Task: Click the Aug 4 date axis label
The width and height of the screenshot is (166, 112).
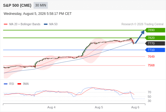Action: click(x=51, y=107)
